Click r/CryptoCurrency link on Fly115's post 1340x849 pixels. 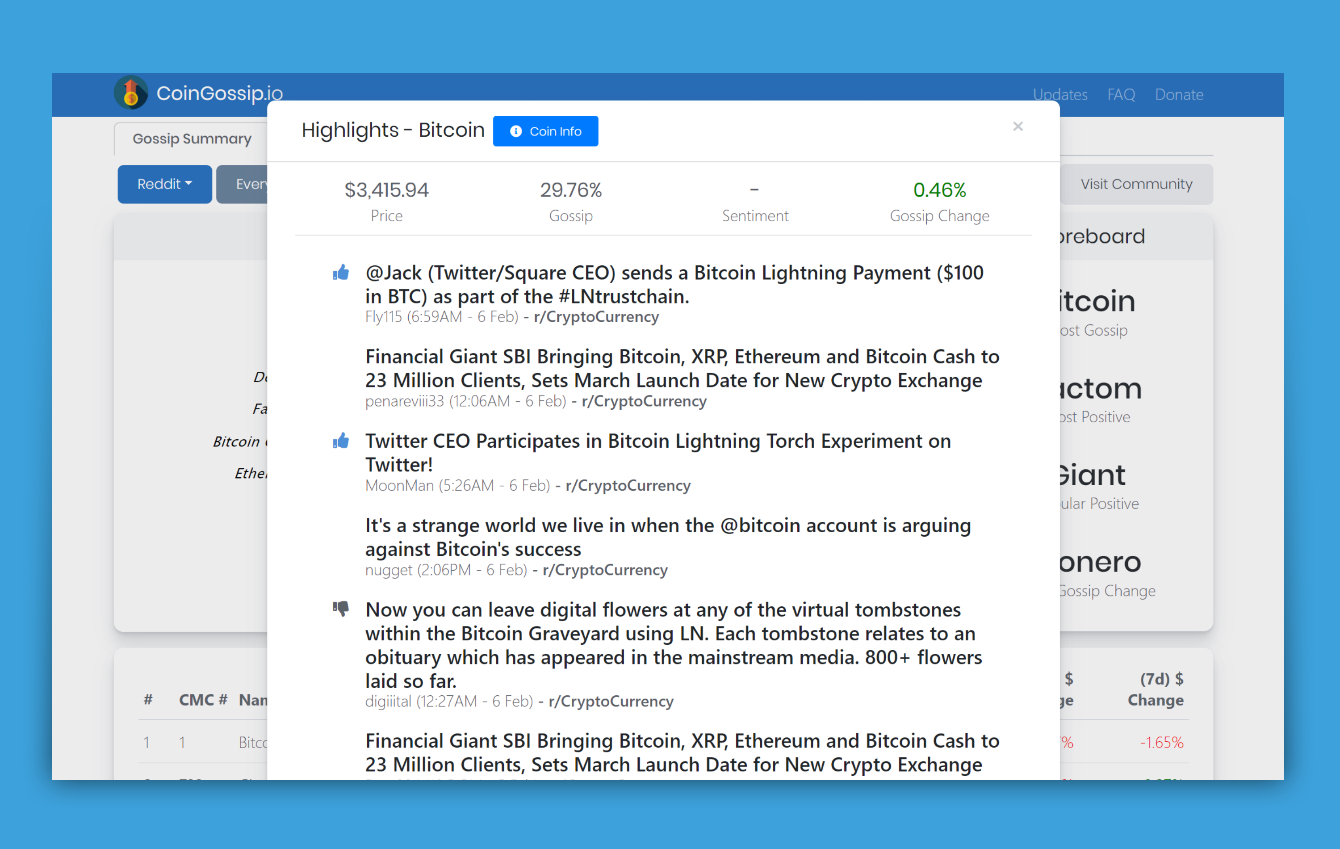[596, 317]
